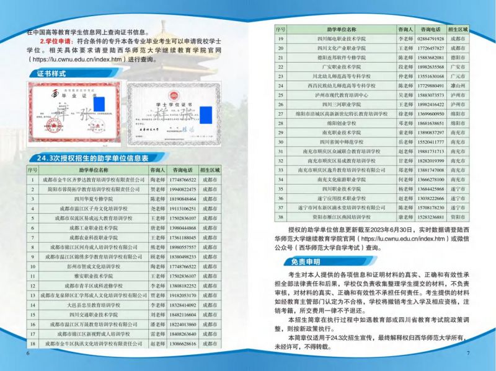Click the cell '泸州市现代教育培训中心'
Image resolution: width=496 pixels, height=371 pixels.
[x=342, y=95]
